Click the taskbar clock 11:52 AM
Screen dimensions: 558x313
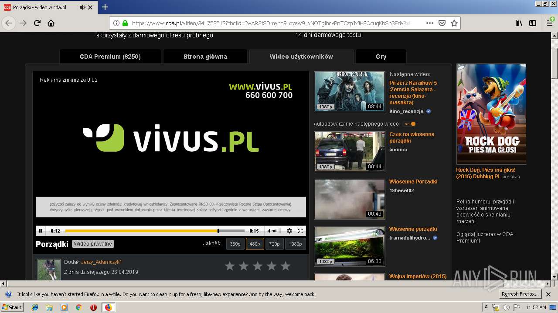click(x=536, y=307)
